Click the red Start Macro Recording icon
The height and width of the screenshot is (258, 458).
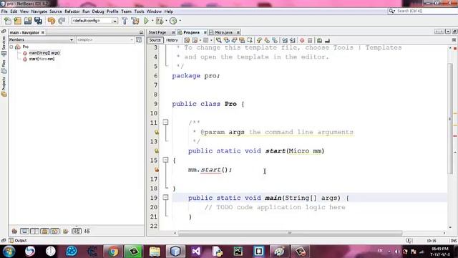coord(302,40)
